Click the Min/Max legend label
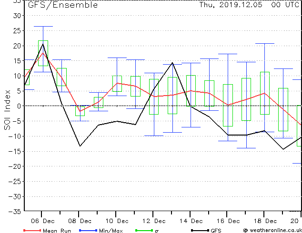 pos(111,231)
